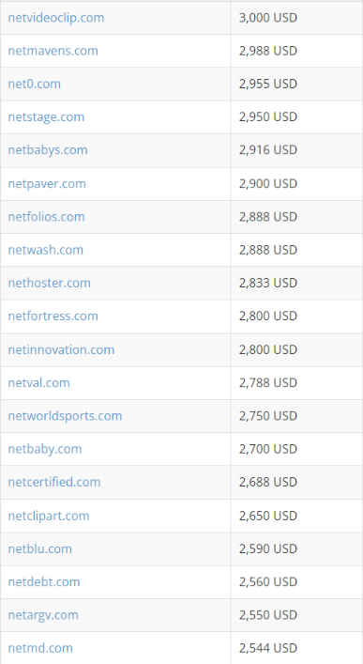This screenshot has height=664, width=363.
Task: Open netcertified.com domain listing
Action: point(54,482)
